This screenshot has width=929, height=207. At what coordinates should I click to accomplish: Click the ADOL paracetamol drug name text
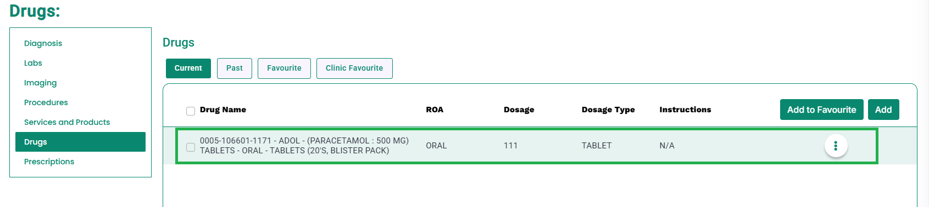pyautogui.click(x=304, y=146)
